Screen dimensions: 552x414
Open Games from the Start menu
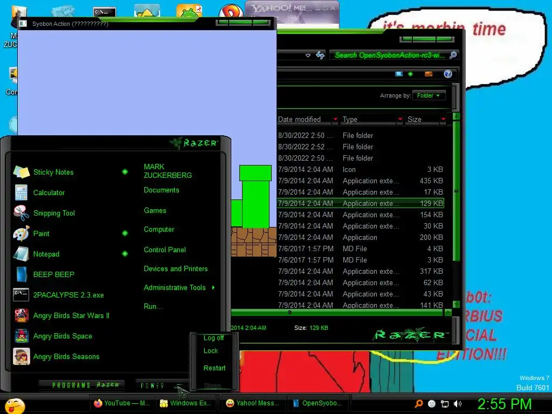[x=155, y=211]
